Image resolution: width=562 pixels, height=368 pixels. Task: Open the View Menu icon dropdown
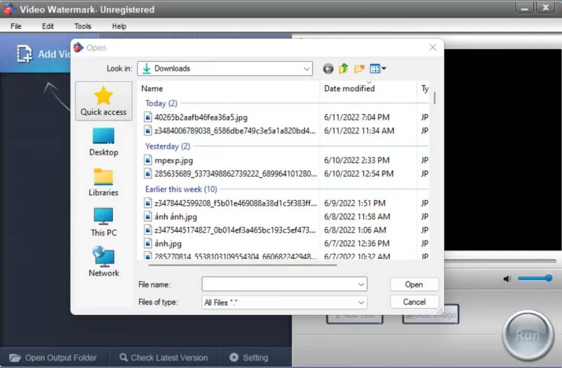click(x=378, y=68)
